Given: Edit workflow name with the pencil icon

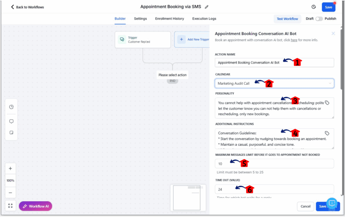Looking at the screenshot, I should tap(207, 7).
